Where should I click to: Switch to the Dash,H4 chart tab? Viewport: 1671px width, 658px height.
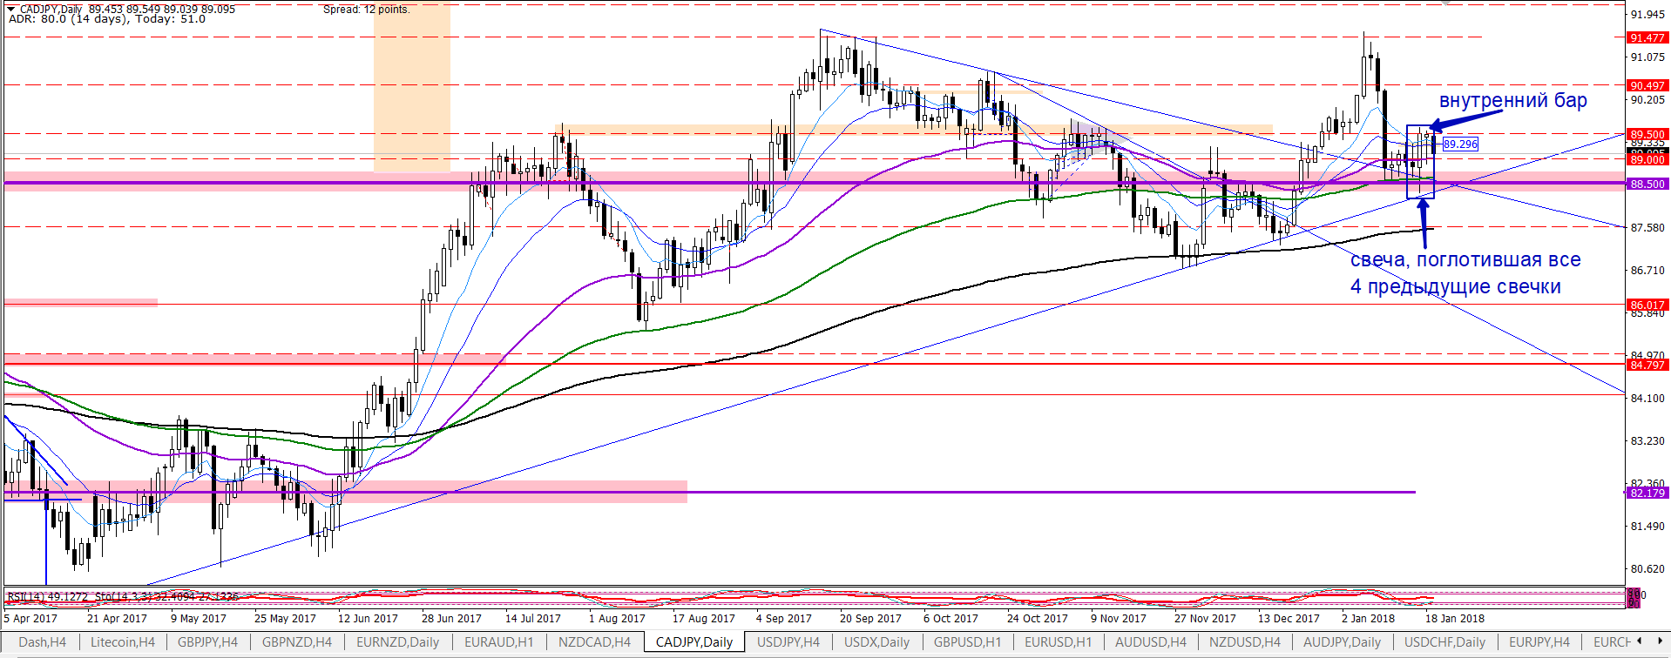(42, 642)
